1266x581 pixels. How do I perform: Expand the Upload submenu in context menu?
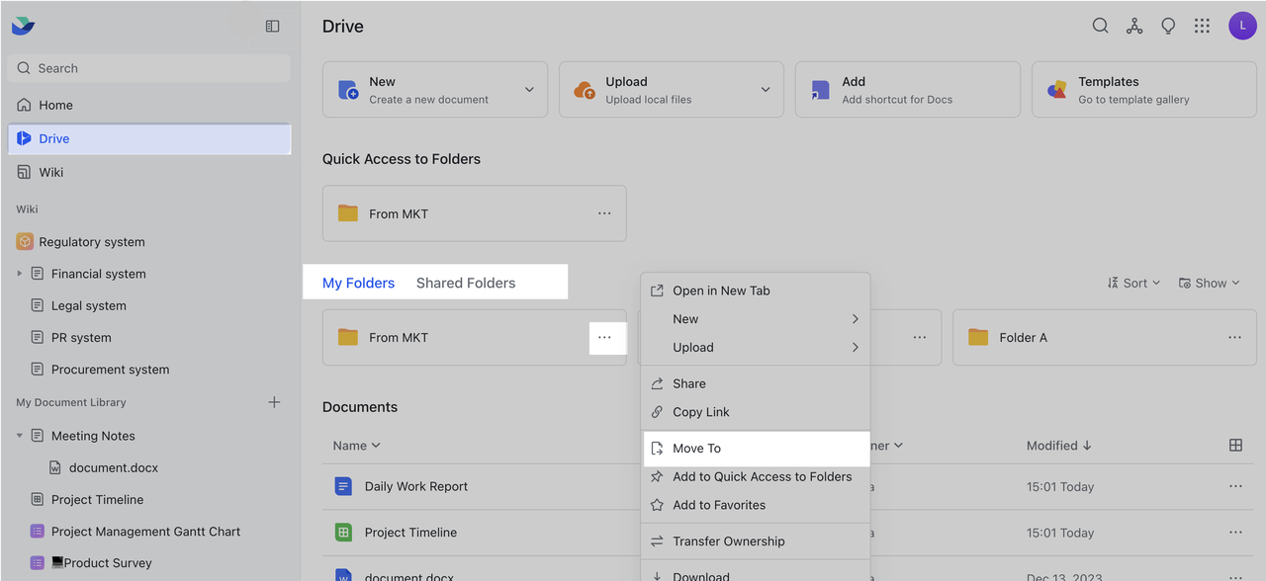coord(855,348)
